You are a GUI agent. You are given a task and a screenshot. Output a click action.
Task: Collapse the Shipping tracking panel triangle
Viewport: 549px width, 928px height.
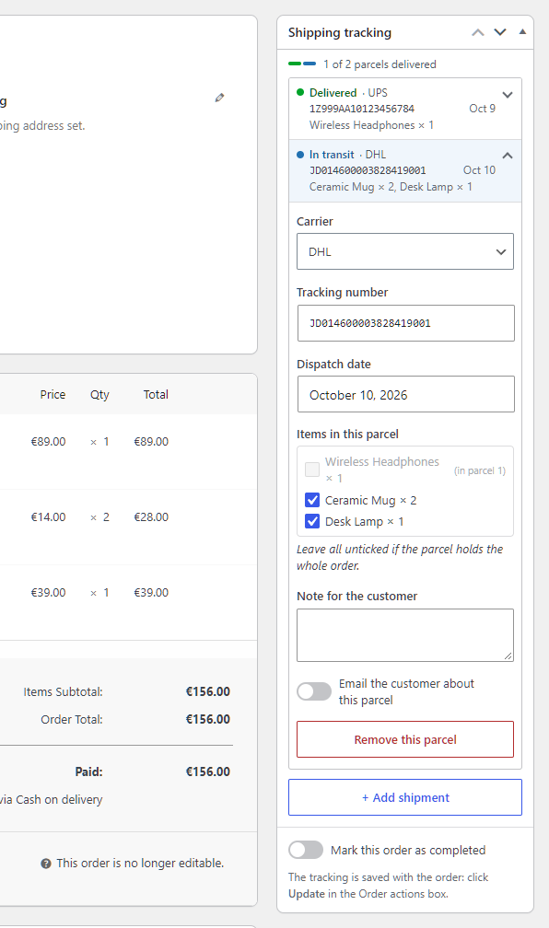pyautogui.click(x=522, y=32)
